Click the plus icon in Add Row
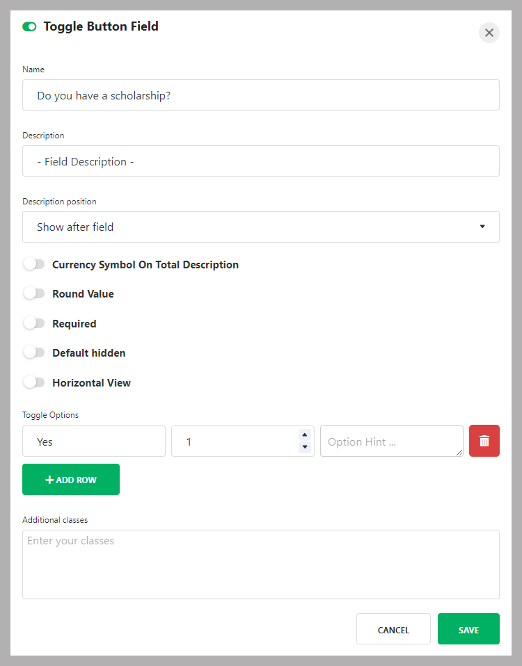 49,480
